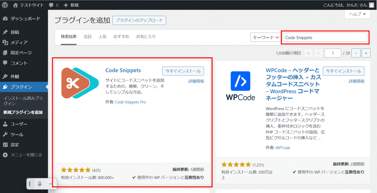Switch to the お気に入り tab

coord(146,37)
